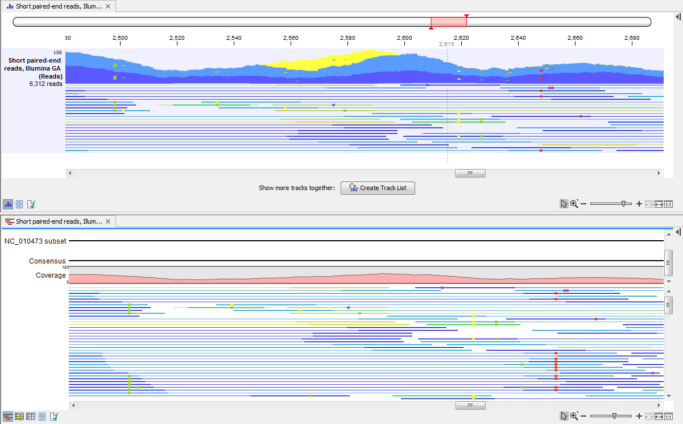Open the history view in the upper track panel

click(20, 204)
